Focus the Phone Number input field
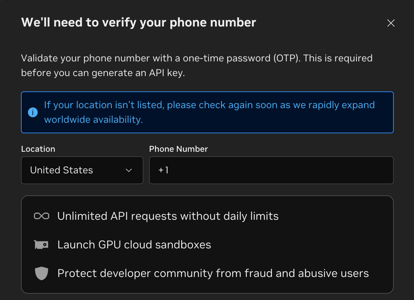The height and width of the screenshot is (300, 414). 272,170
